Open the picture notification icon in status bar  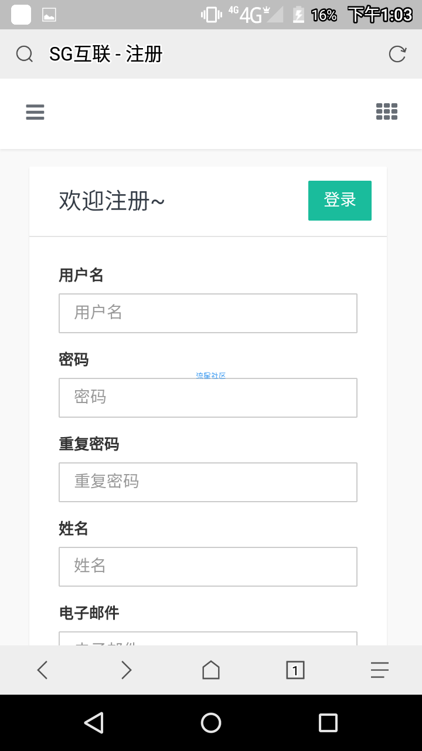tap(49, 15)
